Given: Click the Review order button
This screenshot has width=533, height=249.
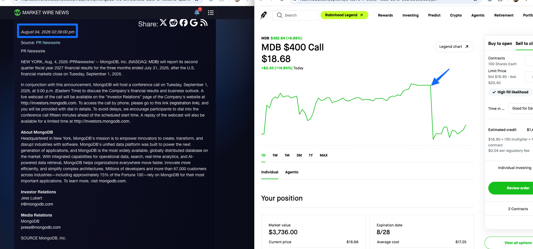Looking at the screenshot, I should coord(518,188).
